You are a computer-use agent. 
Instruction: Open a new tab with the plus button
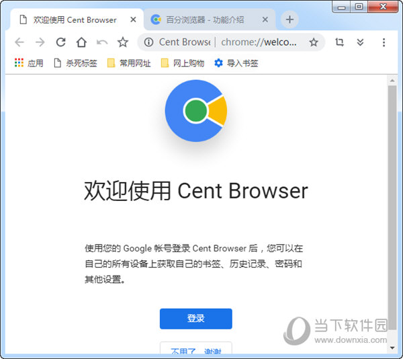tap(289, 19)
